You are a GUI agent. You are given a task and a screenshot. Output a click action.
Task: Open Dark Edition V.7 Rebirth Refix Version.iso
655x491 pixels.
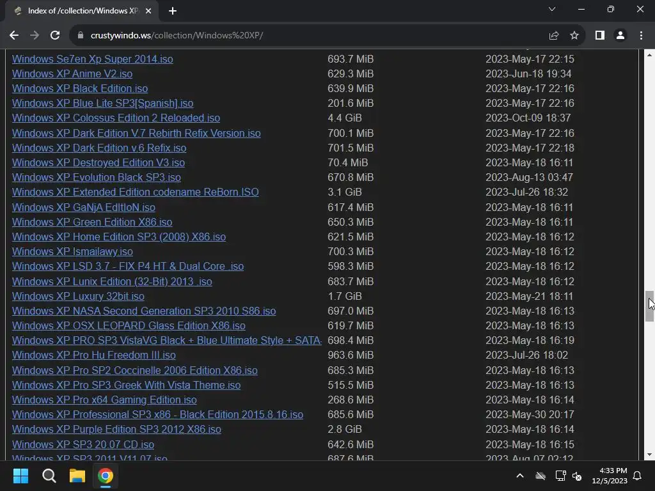136,133
